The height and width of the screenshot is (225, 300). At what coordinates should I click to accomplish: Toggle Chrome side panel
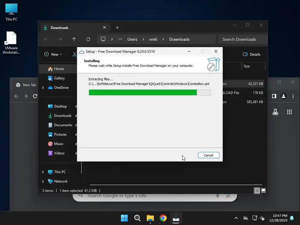pyautogui.click(x=274, y=96)
